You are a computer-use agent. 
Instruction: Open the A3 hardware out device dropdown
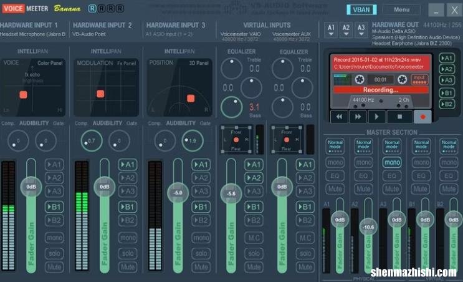(361, 29)
